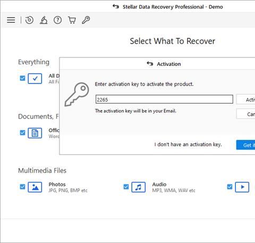Image resolution: width=255 pixels, height=243 pixels.
Task: Click the Office Documents file icon
Action: pos(35,133)
